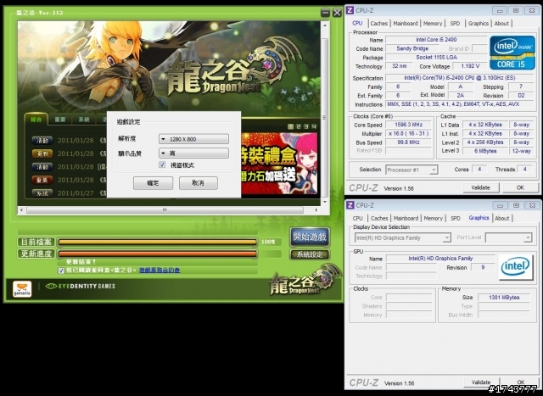Click the CPU-Z title icon of lower window
Viewport: 543px width, 396px height.
point(350,205)
